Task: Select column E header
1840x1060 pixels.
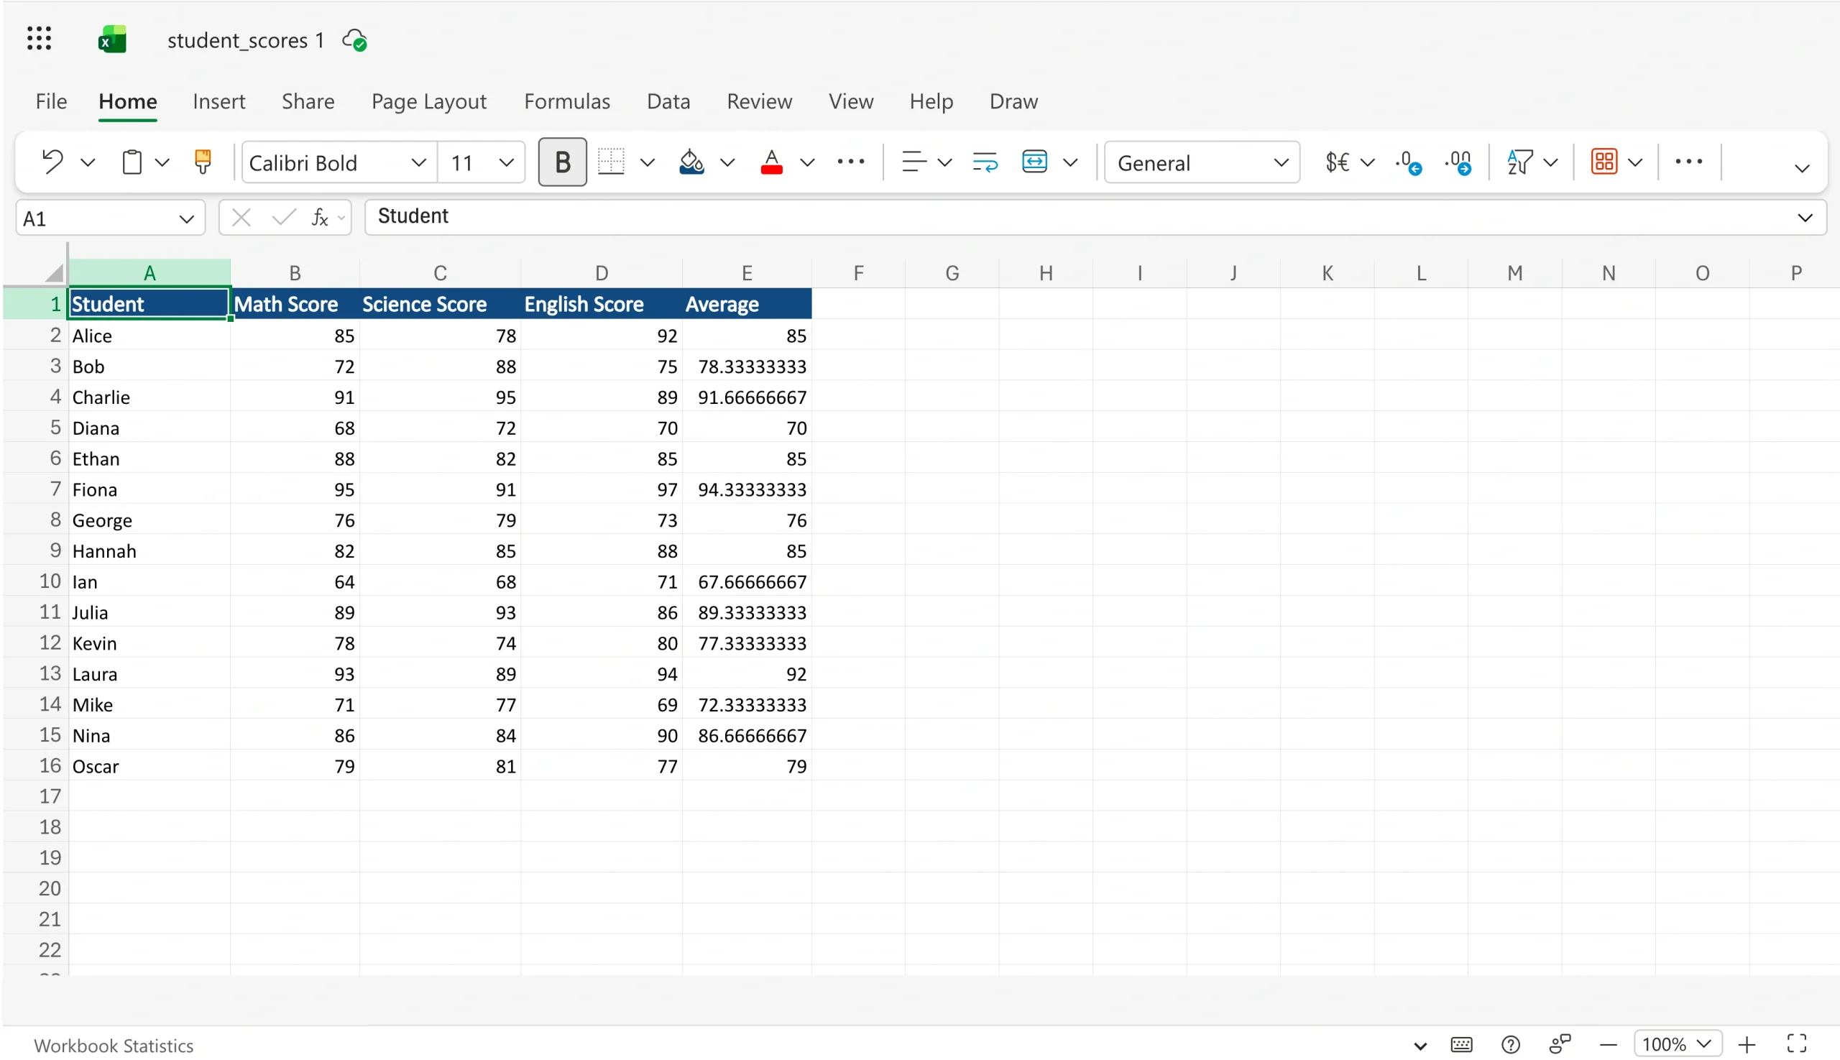Action: [x=746, y=273]
